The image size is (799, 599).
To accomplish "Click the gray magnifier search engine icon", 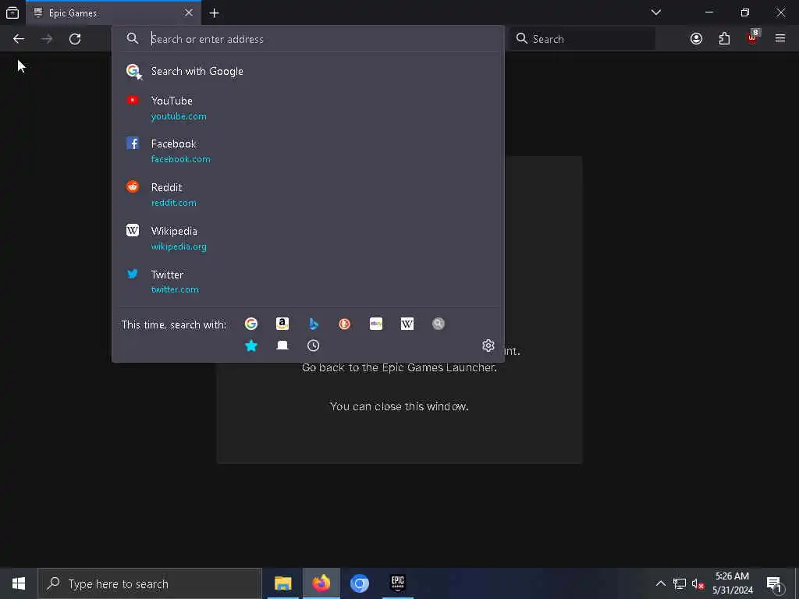I will (x=439, y=324).
